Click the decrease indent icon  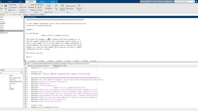pos(41,10)
